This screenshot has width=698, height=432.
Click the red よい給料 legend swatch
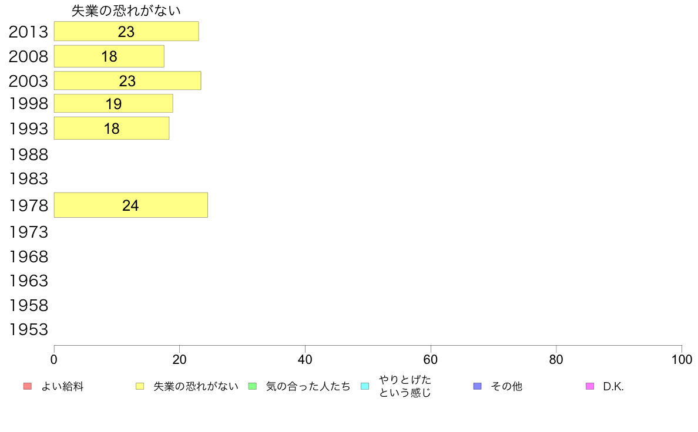[x=28, y=386]
